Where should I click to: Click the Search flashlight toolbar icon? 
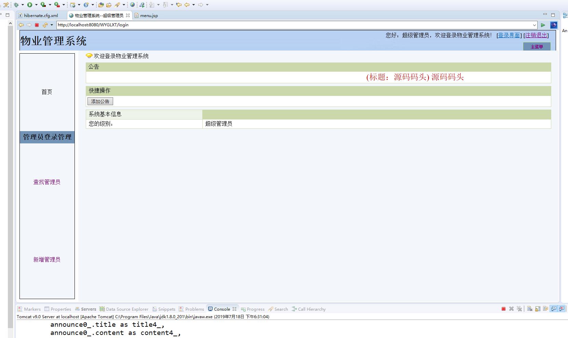117,5
